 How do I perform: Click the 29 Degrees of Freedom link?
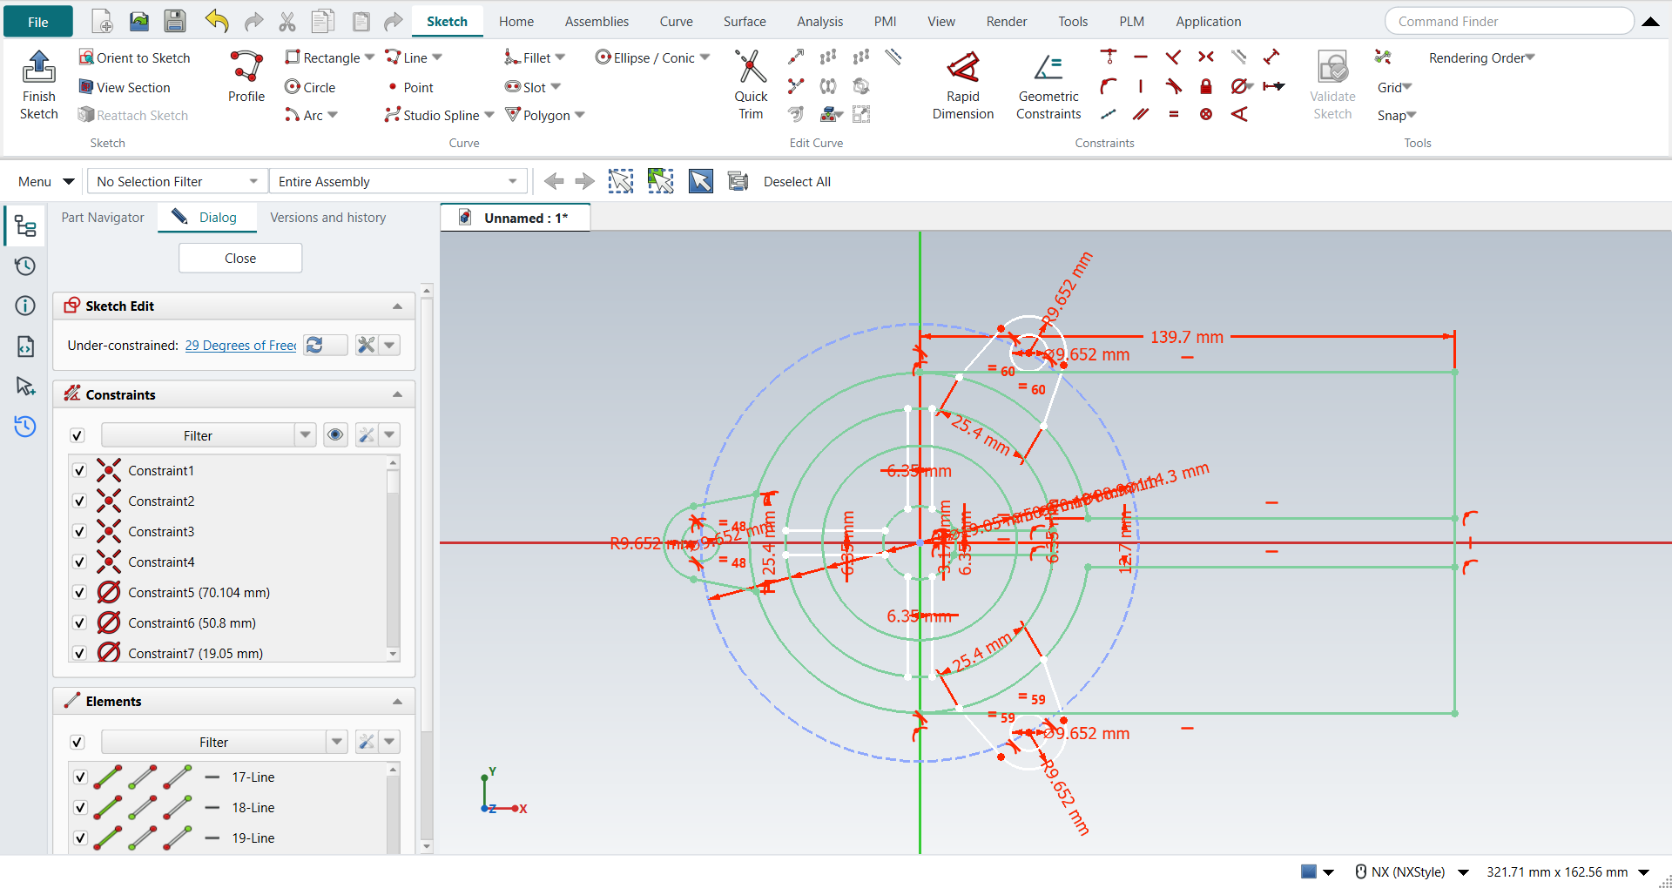click(x=240, y=346)
